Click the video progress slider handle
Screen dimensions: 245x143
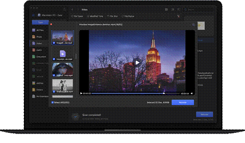[x=164, y=93]
